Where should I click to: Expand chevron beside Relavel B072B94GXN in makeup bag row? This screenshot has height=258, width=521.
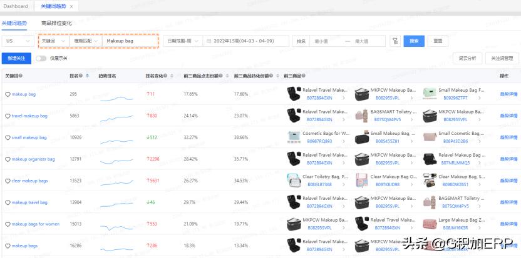[x=344, y=98]
